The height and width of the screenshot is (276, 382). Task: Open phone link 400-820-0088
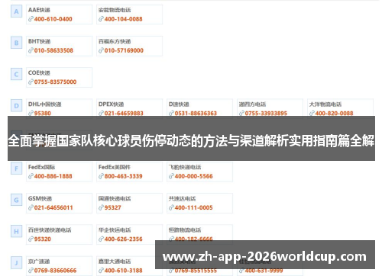(334, 113)
